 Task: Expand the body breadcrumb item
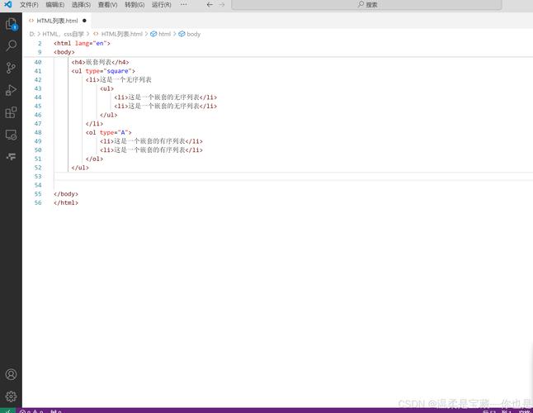coord(193,34)
